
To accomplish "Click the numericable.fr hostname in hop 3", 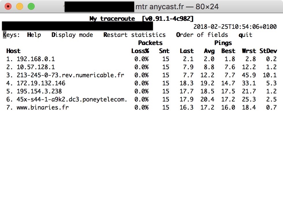I will [x=70, y=75].
